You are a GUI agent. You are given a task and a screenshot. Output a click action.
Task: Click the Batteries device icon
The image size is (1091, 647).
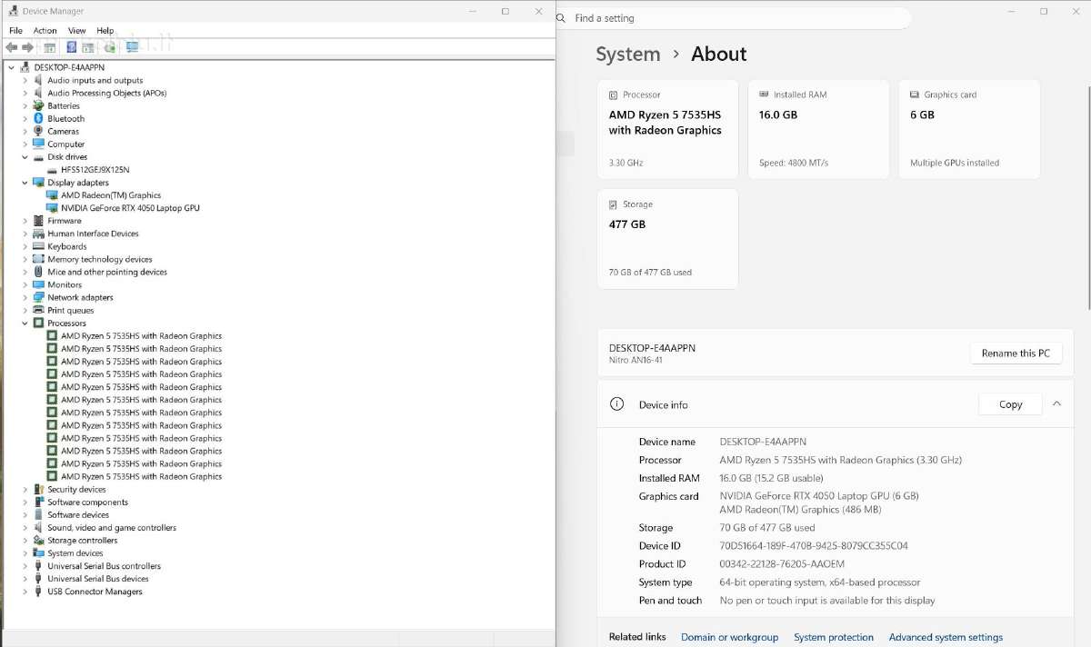click(38, 105)
